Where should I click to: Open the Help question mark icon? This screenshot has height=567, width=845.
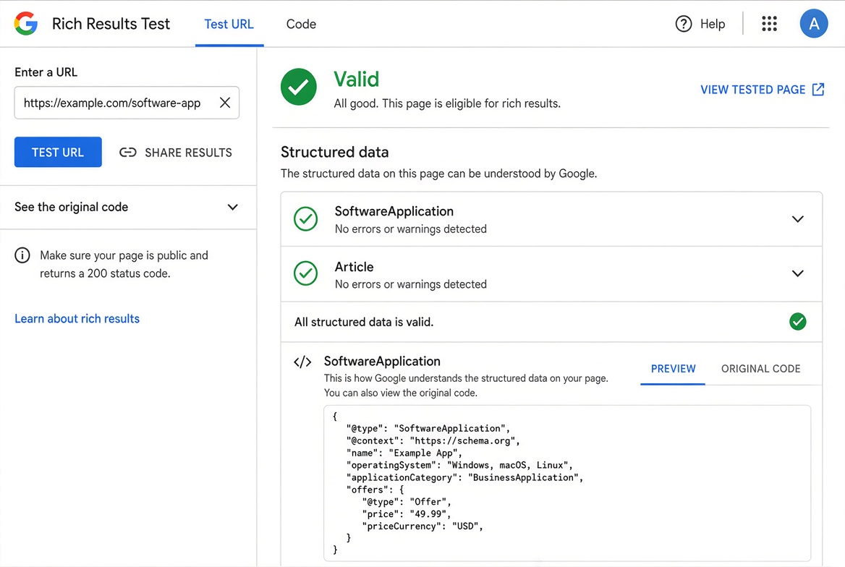click(x=684, y=24)
